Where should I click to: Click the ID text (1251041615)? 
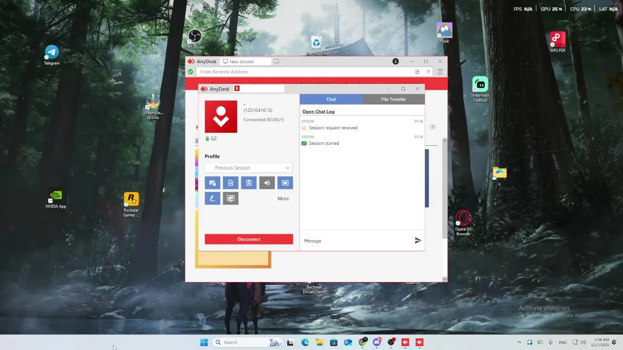258,110
